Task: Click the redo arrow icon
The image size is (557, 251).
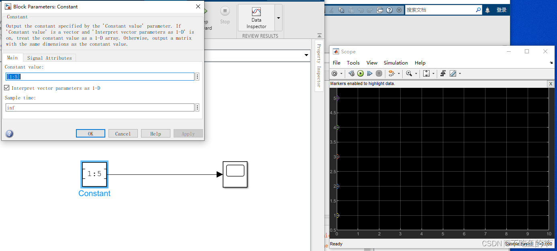Action: pyautogui.click(x=370, y=10)
